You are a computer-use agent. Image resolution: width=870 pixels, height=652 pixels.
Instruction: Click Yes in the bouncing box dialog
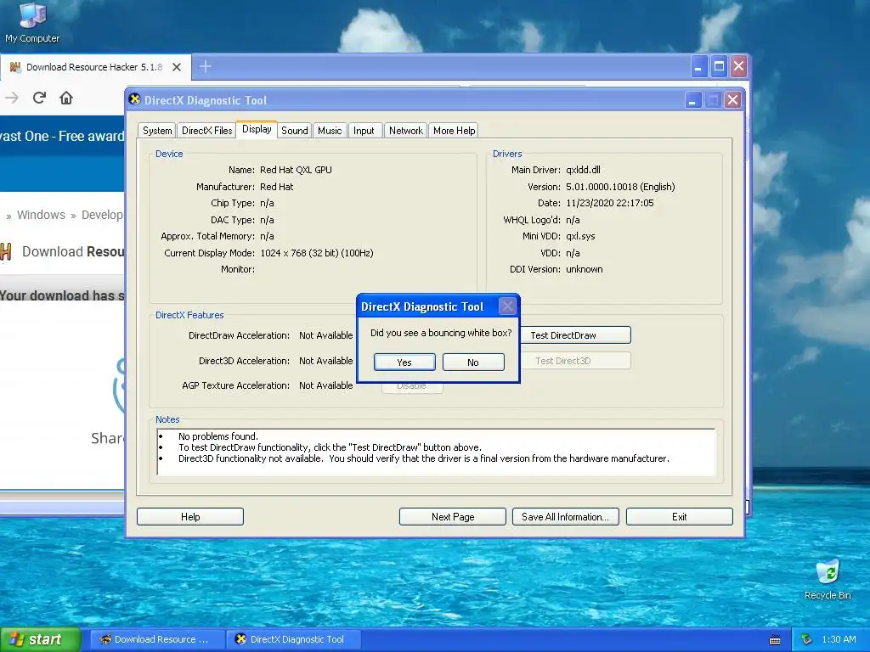[404, 362]
